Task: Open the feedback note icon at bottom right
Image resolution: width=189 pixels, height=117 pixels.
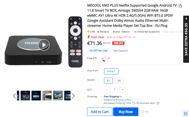Action: coord(185,113)
